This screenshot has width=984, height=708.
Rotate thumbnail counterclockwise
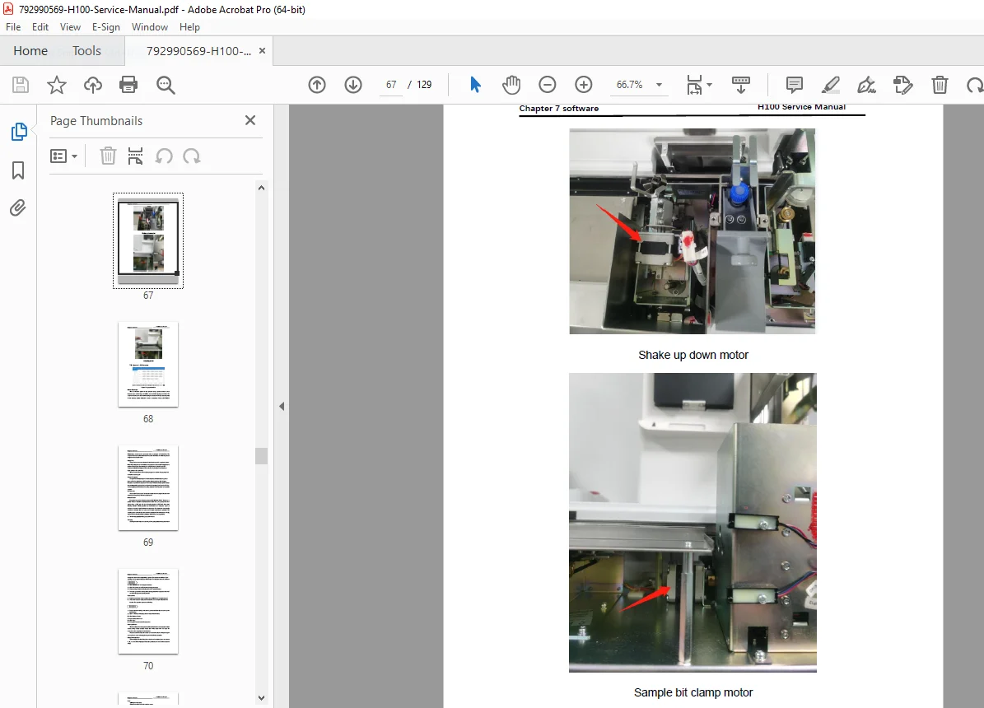(x=164, y=156)
